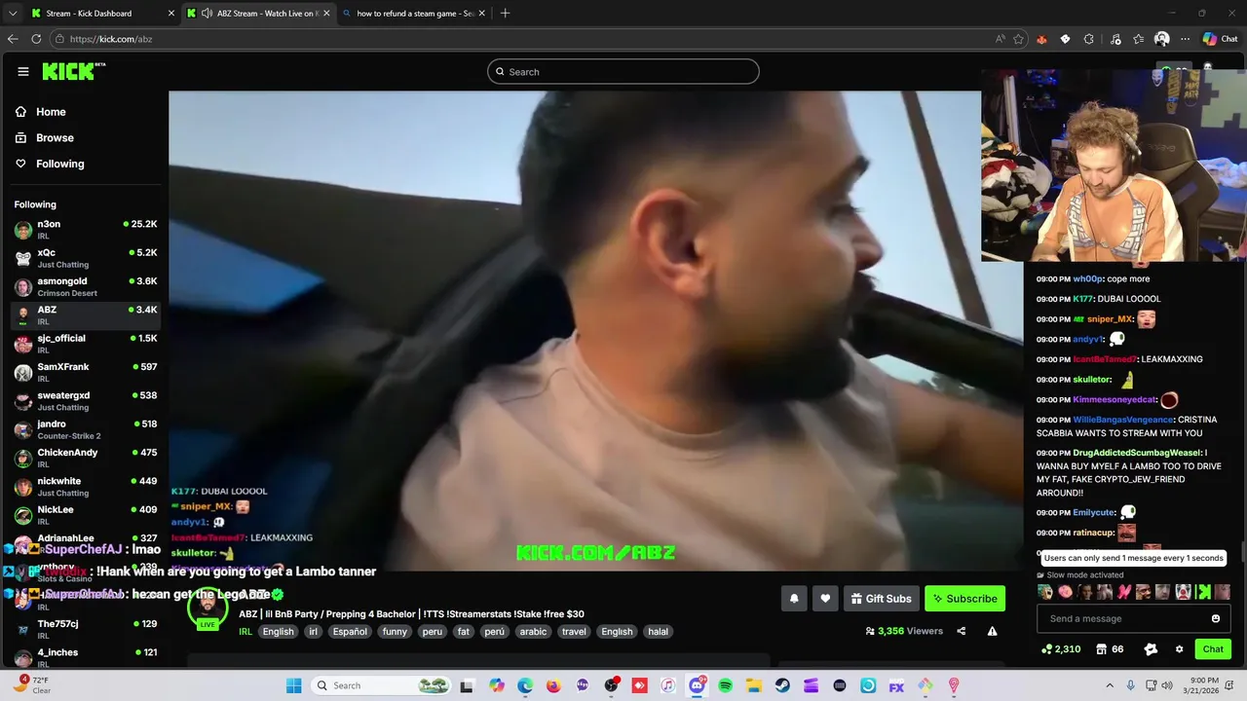Click the Kick search field
This screenshot has width=1247, height=701.
(x=623, y=71)
